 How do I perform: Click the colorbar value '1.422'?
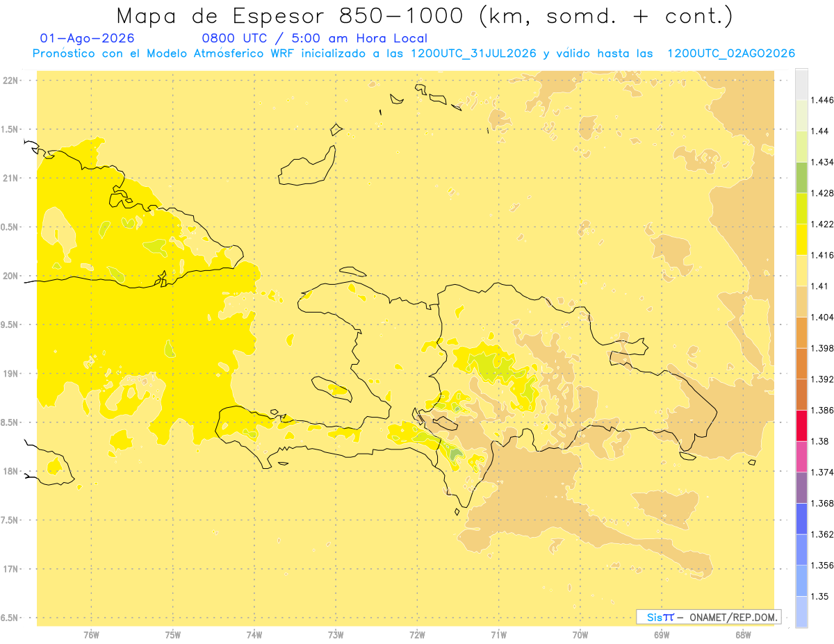[822, 224]
